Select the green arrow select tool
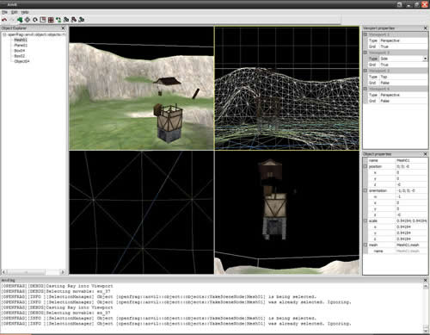 (x=20, y=20)
